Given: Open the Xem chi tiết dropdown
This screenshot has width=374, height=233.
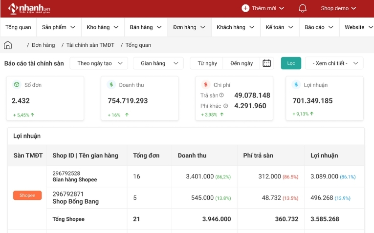Looking at the screenshot, I should pos(334,63).
